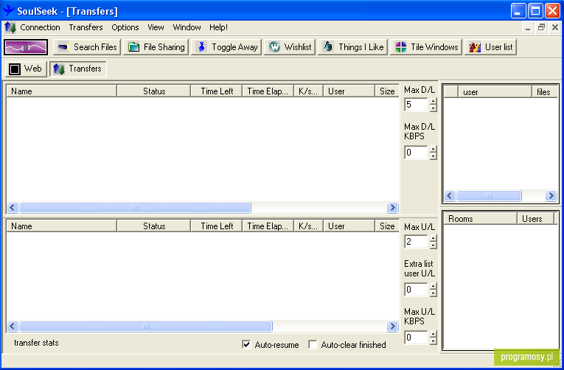Increase Max D/L value with up arrow
Screen dimensions: 564x370
click(433, 101)
